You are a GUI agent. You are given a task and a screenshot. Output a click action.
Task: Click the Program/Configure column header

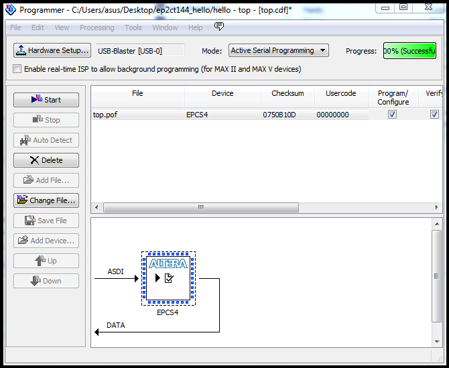pos(393,97)
